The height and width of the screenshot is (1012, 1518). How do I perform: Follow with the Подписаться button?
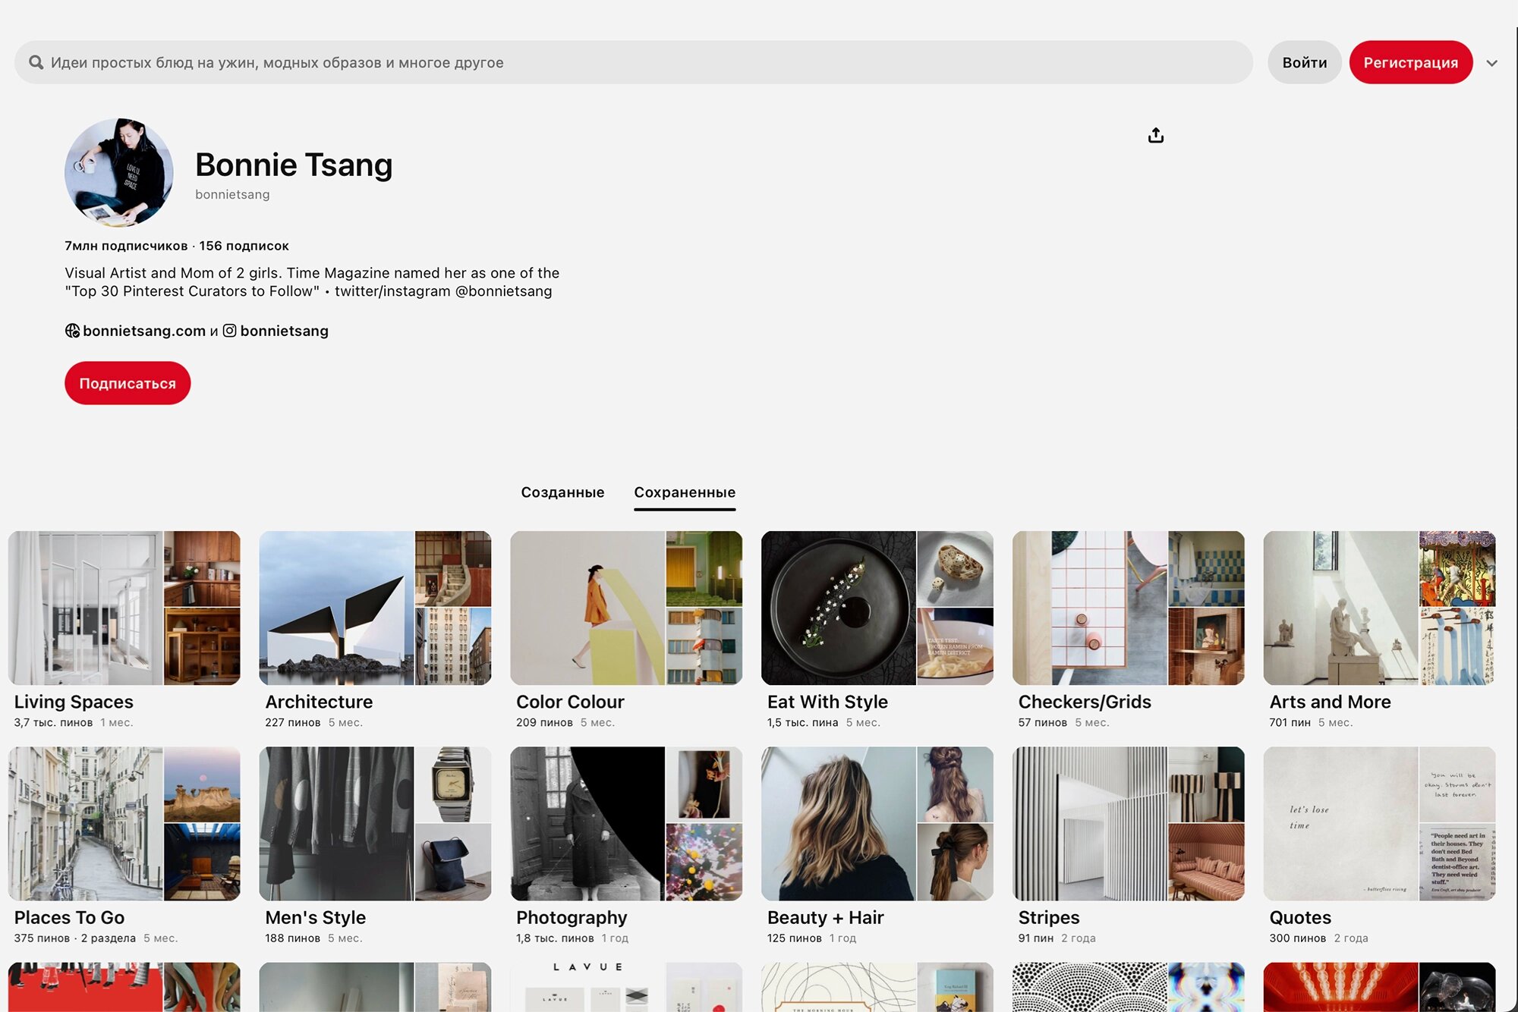[128, 383]
